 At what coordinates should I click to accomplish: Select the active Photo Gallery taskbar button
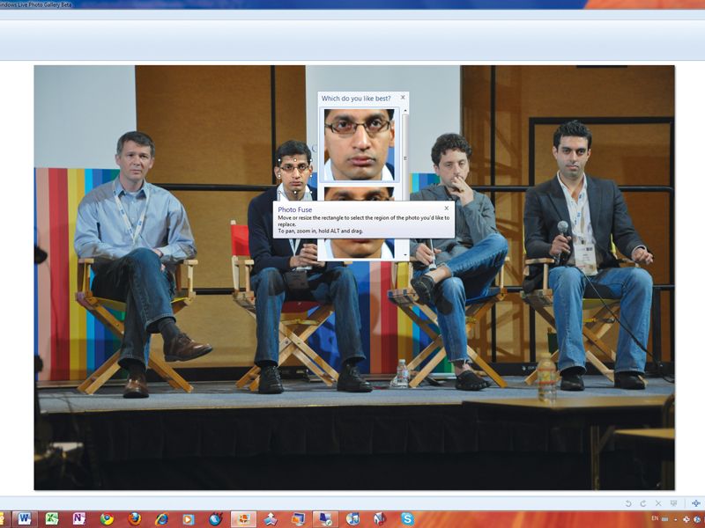pos(244,519)
